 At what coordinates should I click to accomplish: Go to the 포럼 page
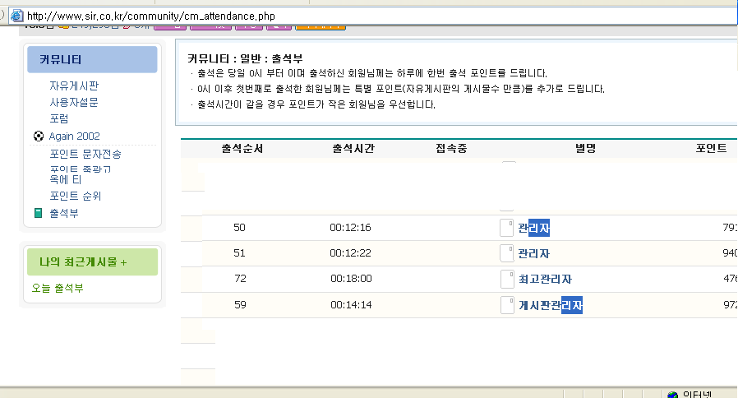coord(58,118)
